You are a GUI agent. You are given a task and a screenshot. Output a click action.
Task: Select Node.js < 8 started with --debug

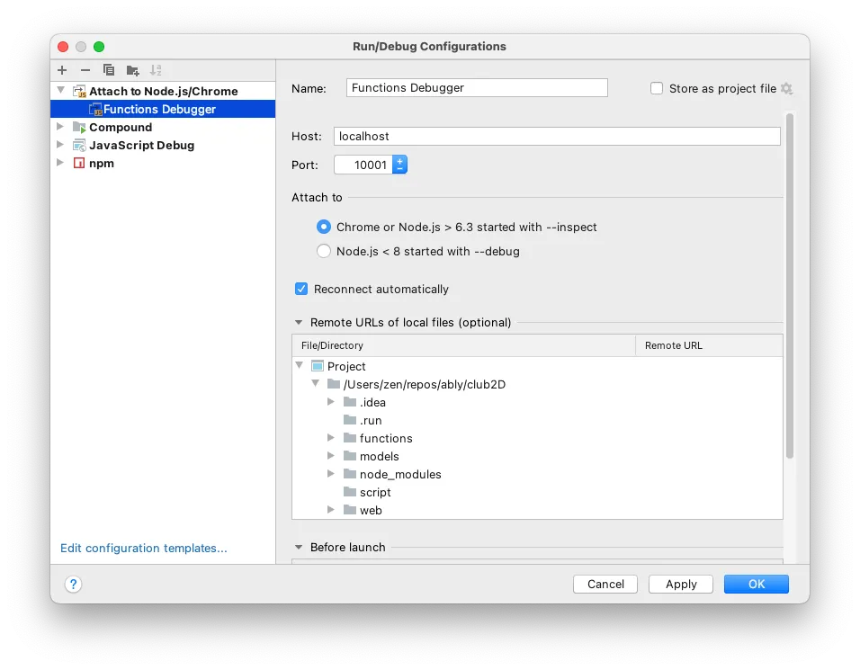(324, 251)
